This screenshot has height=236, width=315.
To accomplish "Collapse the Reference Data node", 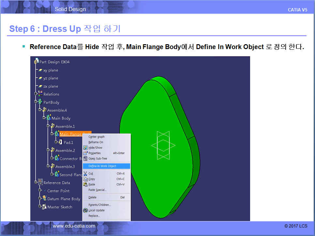I will [36, 183].
